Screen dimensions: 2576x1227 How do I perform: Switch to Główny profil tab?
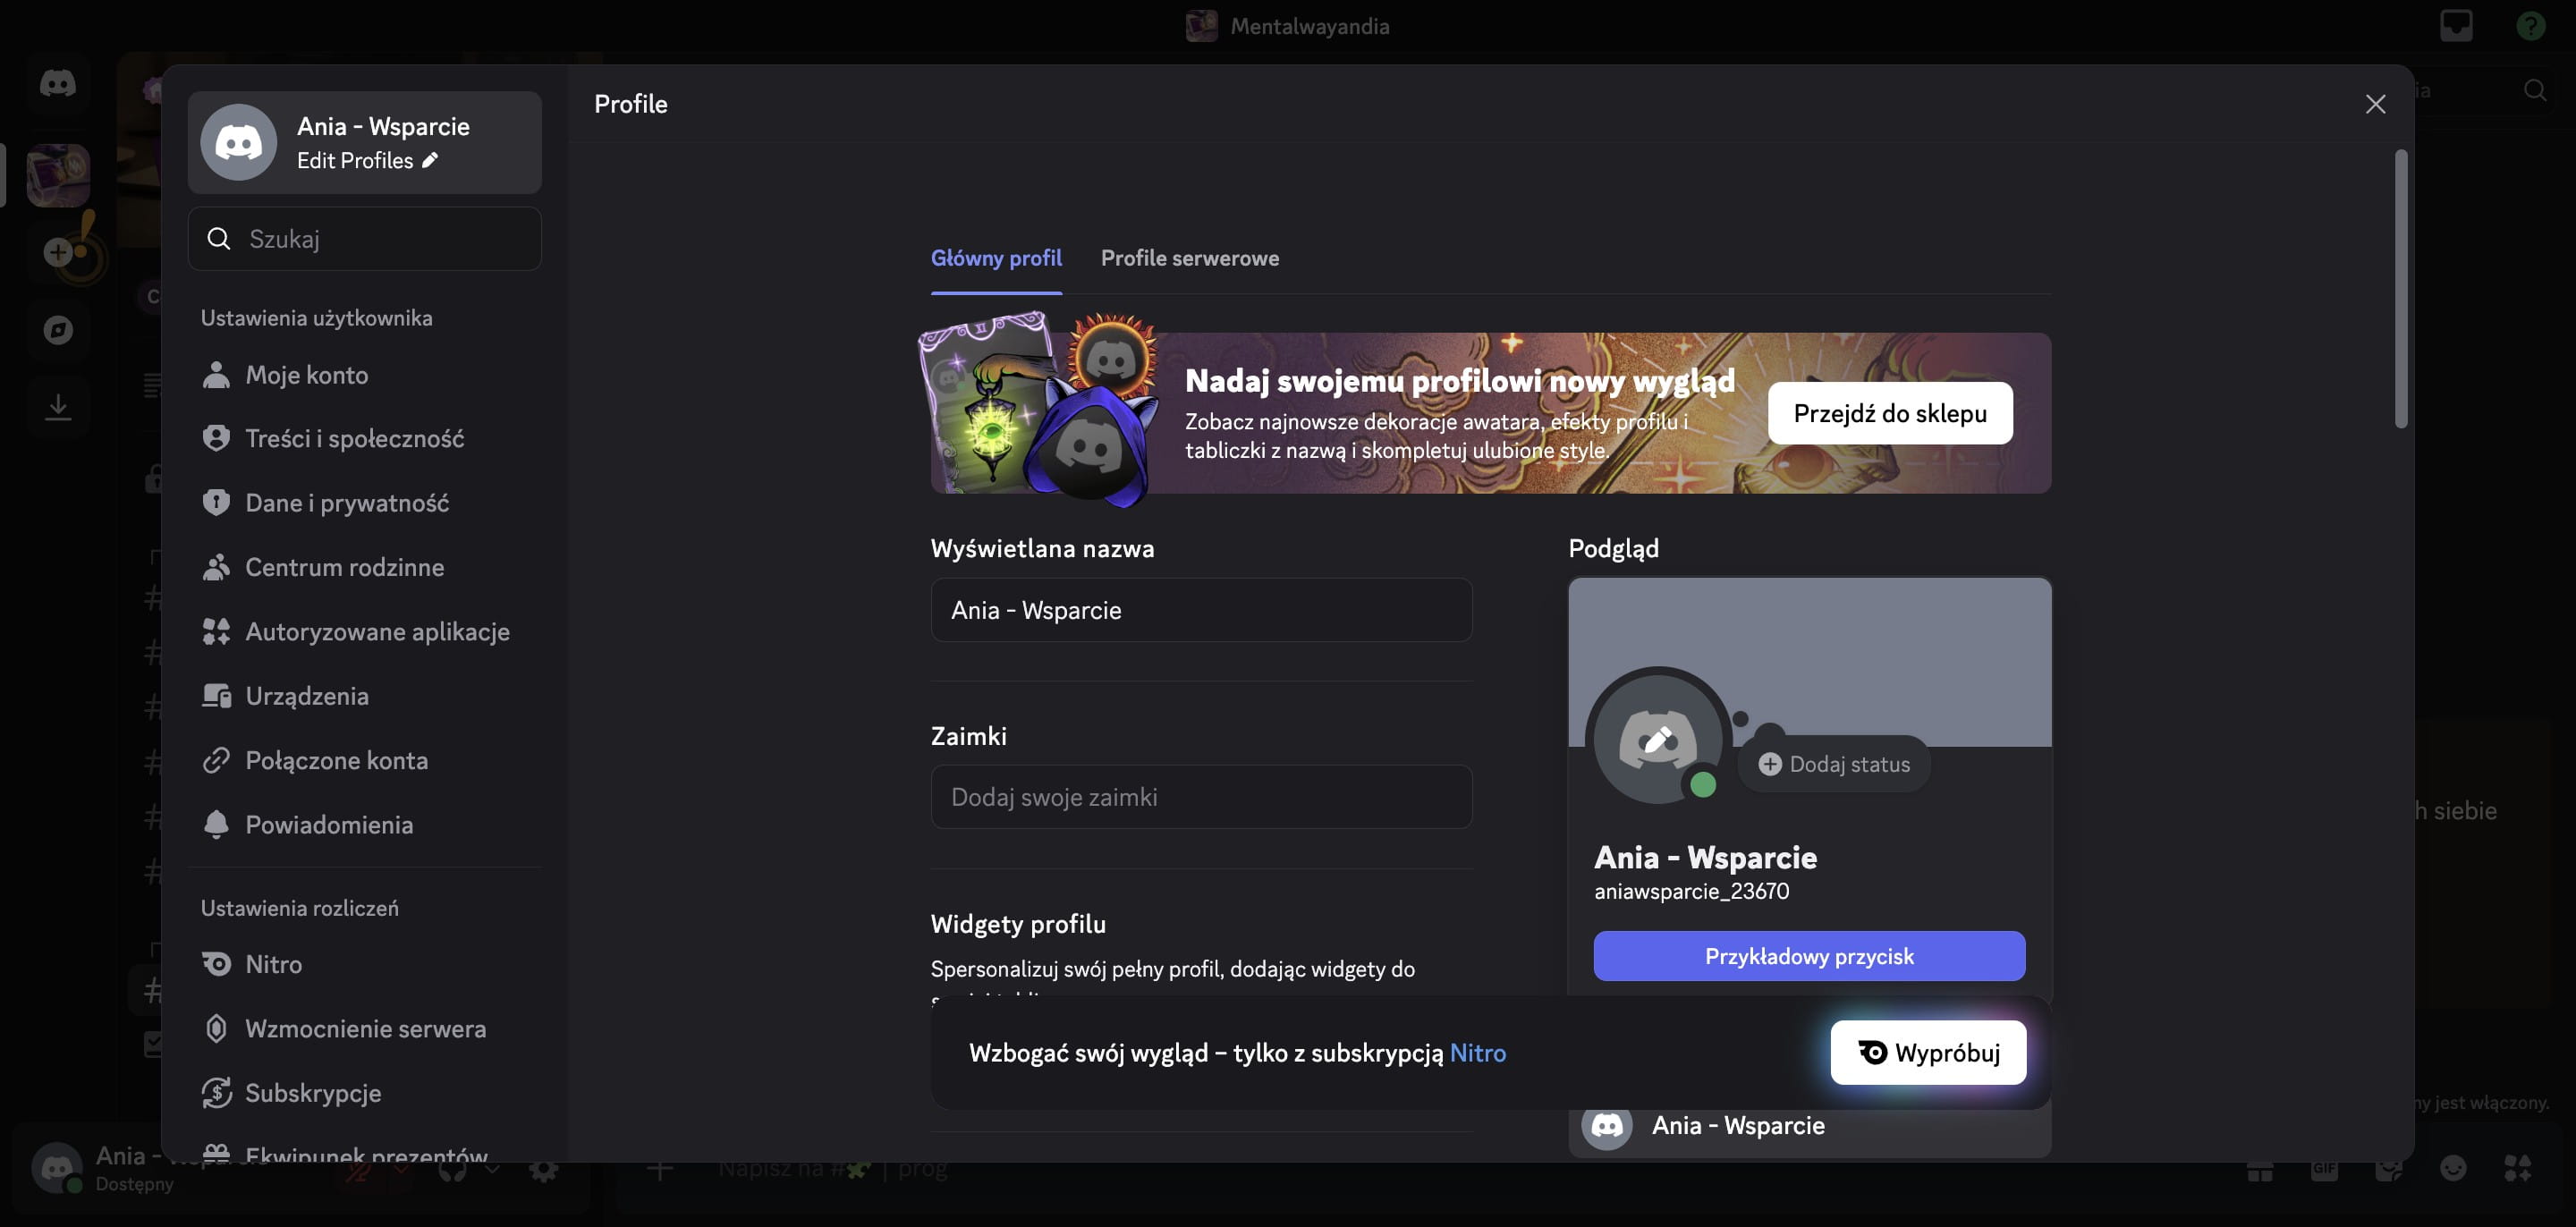[996, 258]
